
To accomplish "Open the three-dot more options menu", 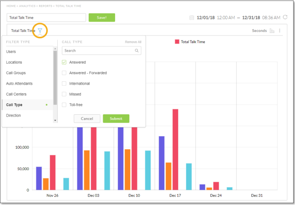I will click(x=280, y=31).
